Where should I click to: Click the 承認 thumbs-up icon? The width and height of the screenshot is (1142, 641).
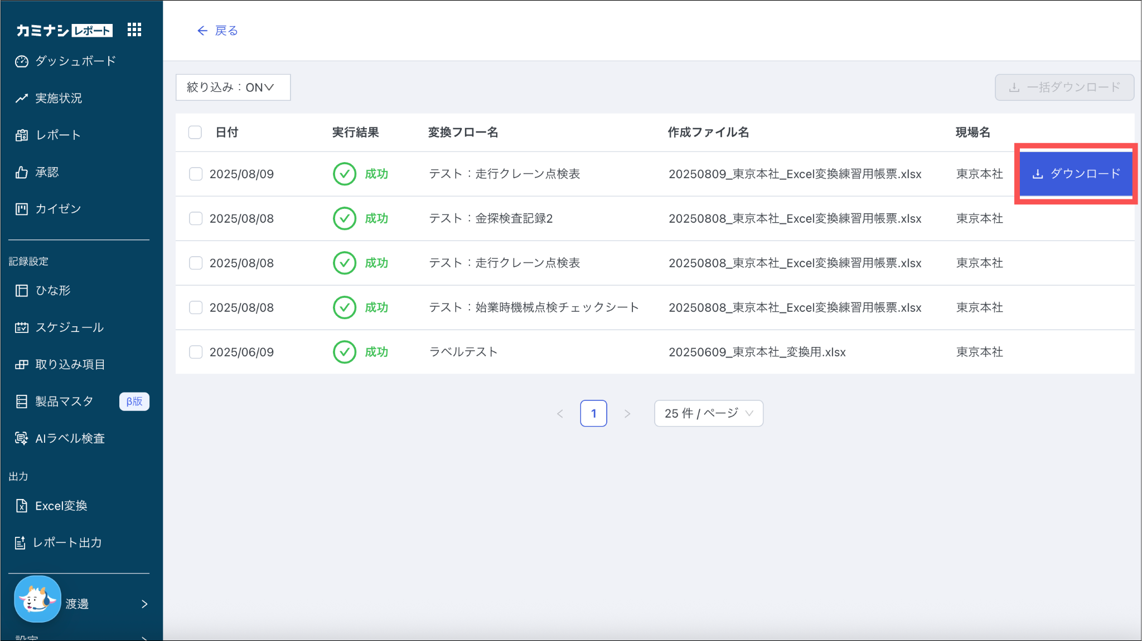22,172
